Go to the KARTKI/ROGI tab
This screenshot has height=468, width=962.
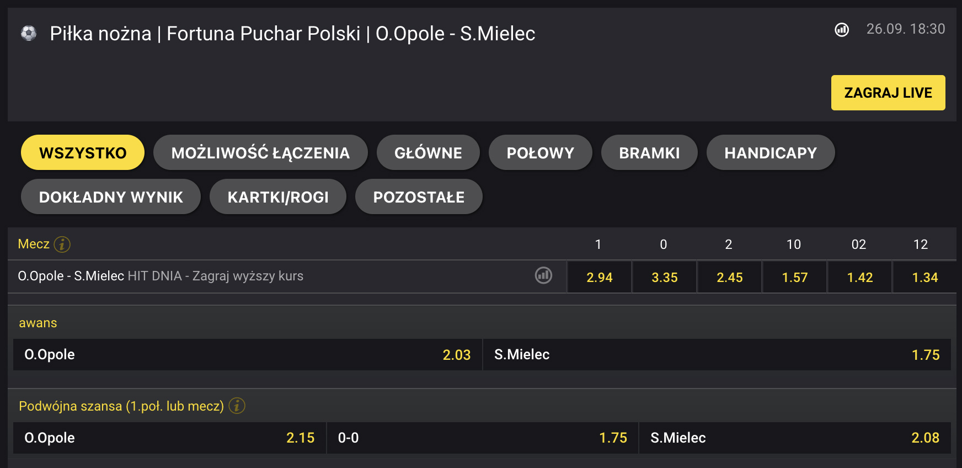[278, 197]
